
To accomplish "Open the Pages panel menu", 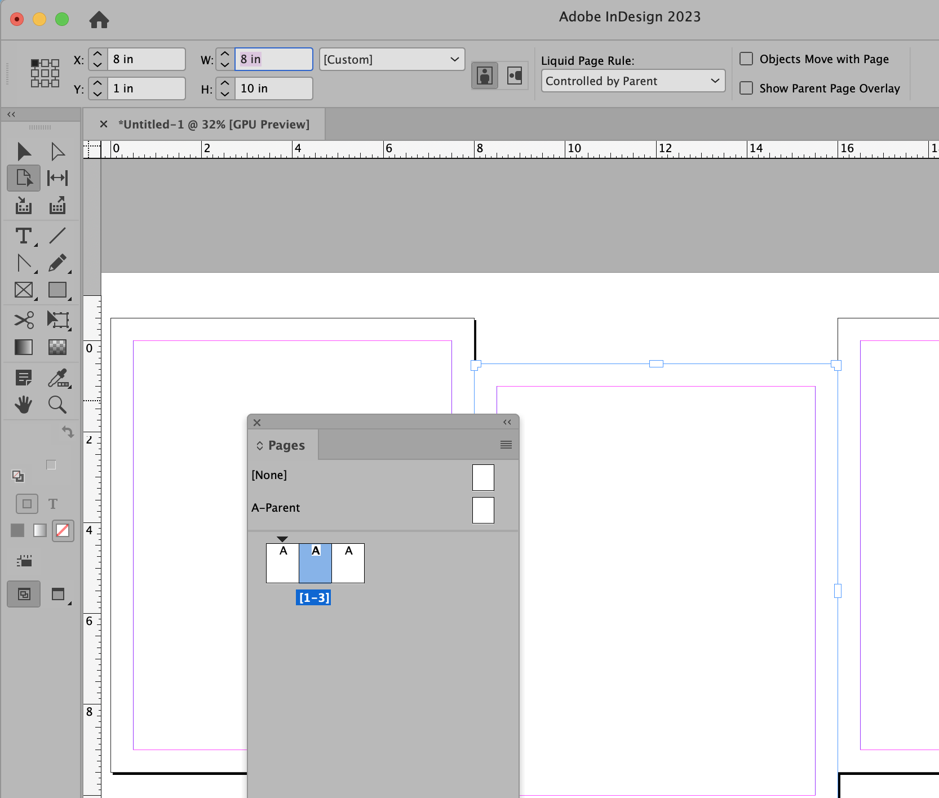I will (x=506, y=444).
